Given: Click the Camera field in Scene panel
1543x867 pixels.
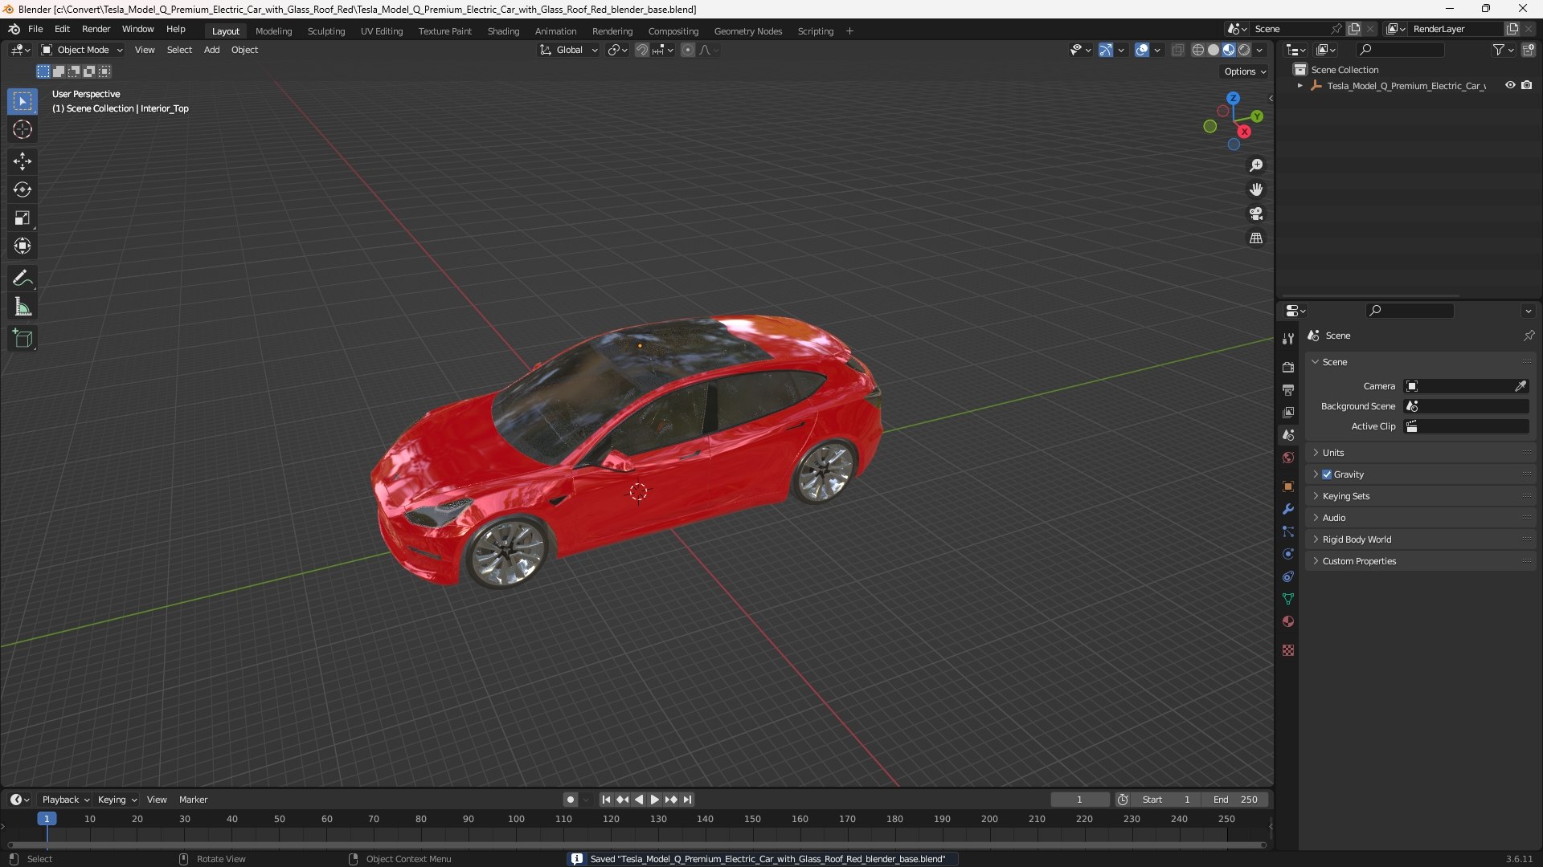Looking at the screenshot, I should pyautogui.click(x=1459, y=386).
